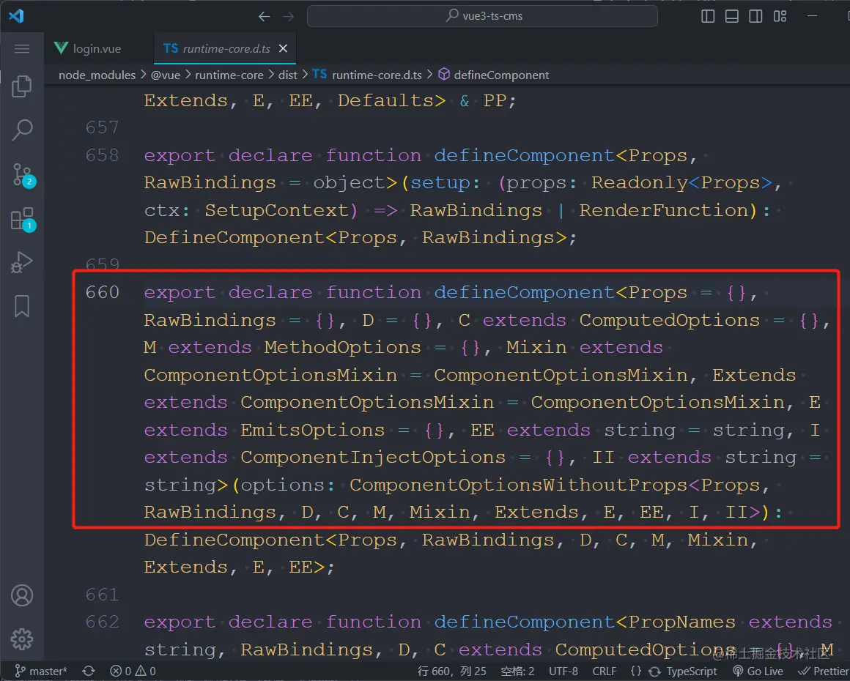Click runtime-core folder in the breadcrumb
Screen dimensions: 850x681
[x=229, y=75]
